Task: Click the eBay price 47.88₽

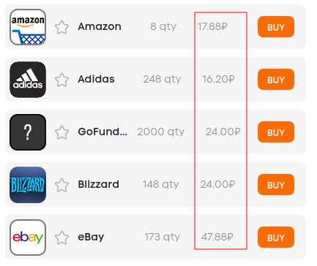Action: click(217, 237)
